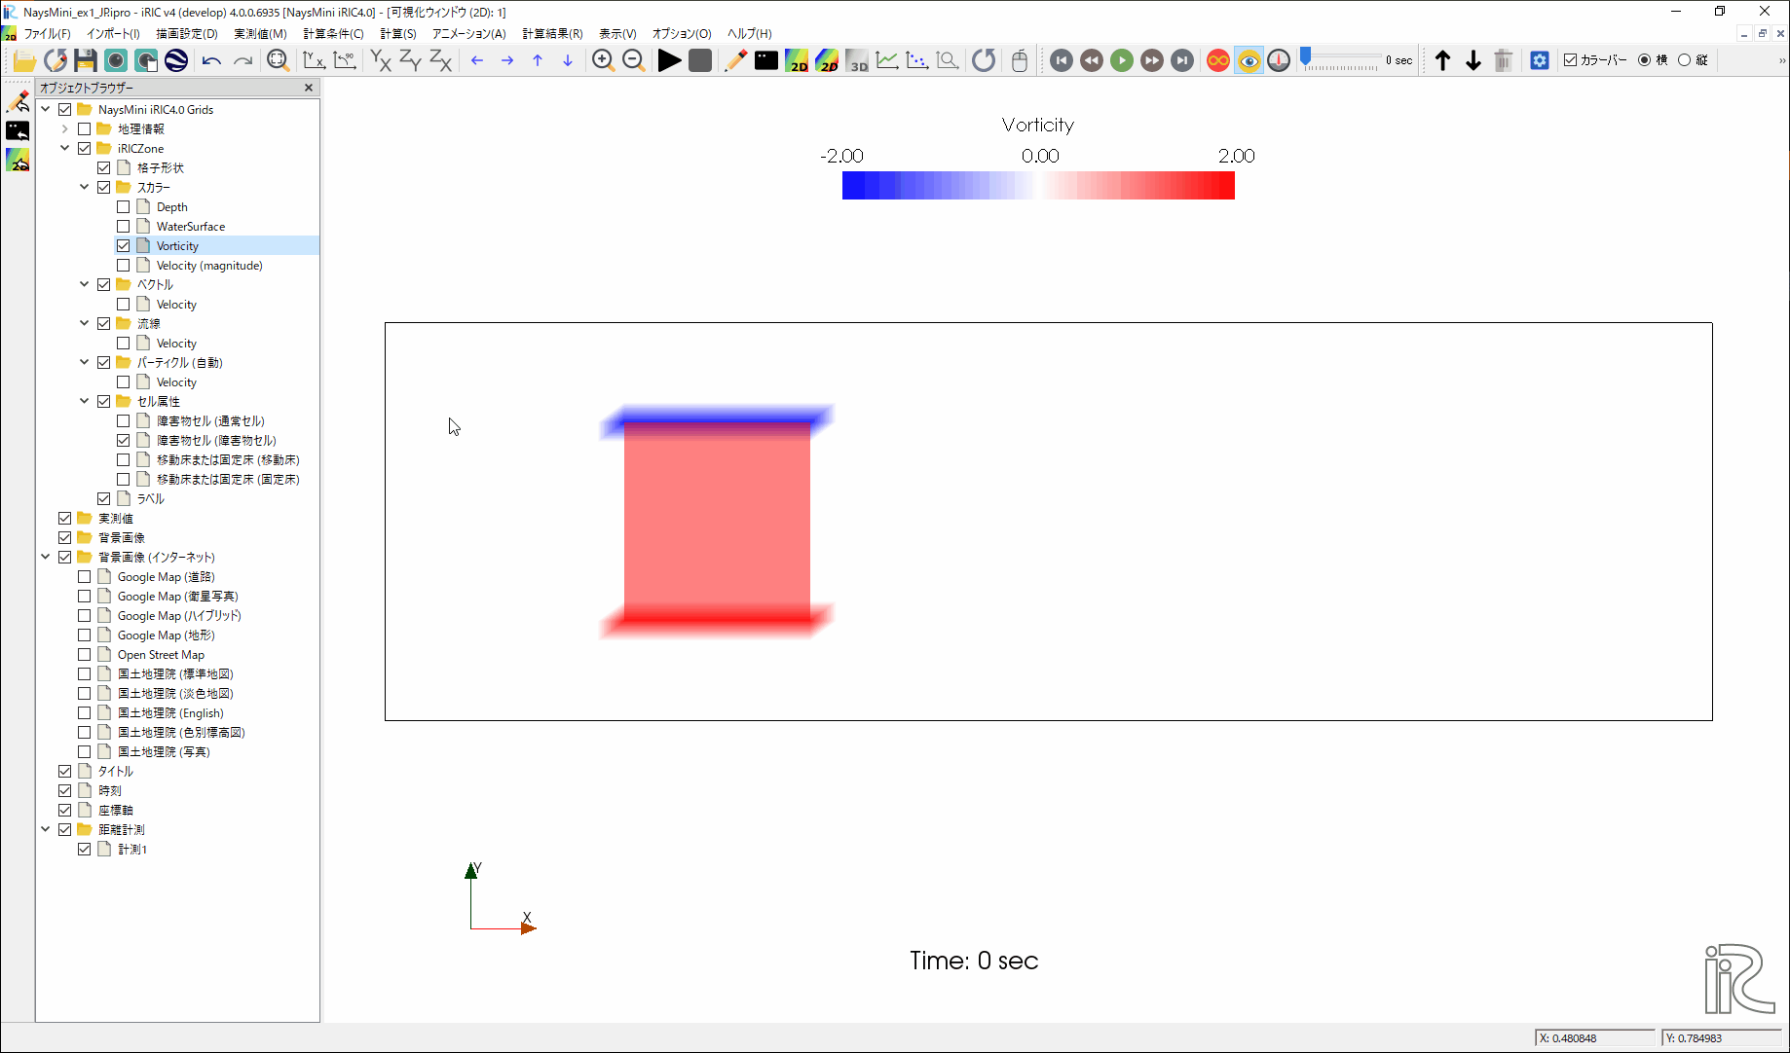This screenshot has width=1790, height=1053.
Task: Click the undo arrow icon
Action: coord(211,60)
